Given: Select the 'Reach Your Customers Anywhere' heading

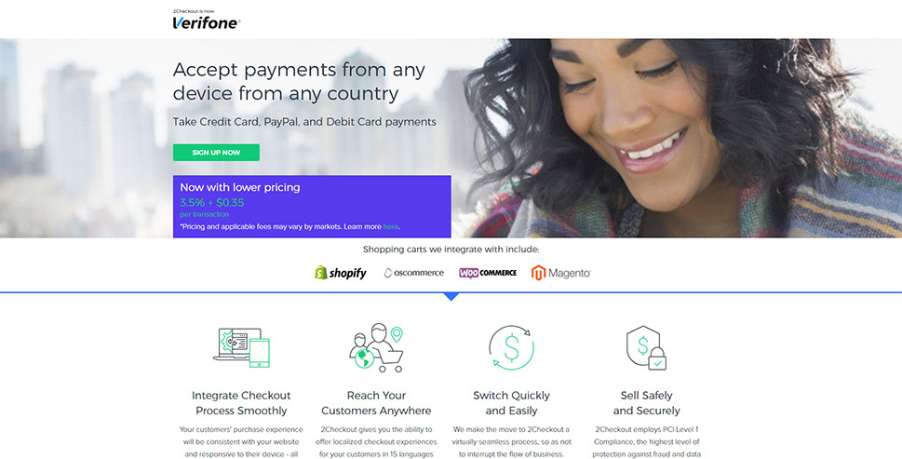Looking at the screenshot, I should 376,402.
